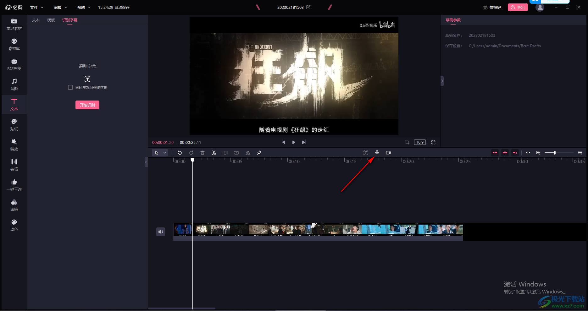Screen dimensions: 588x311
Task: Toggle the first pink main-track magnet button
Action: pyautogui.click(x=495, y=153)
